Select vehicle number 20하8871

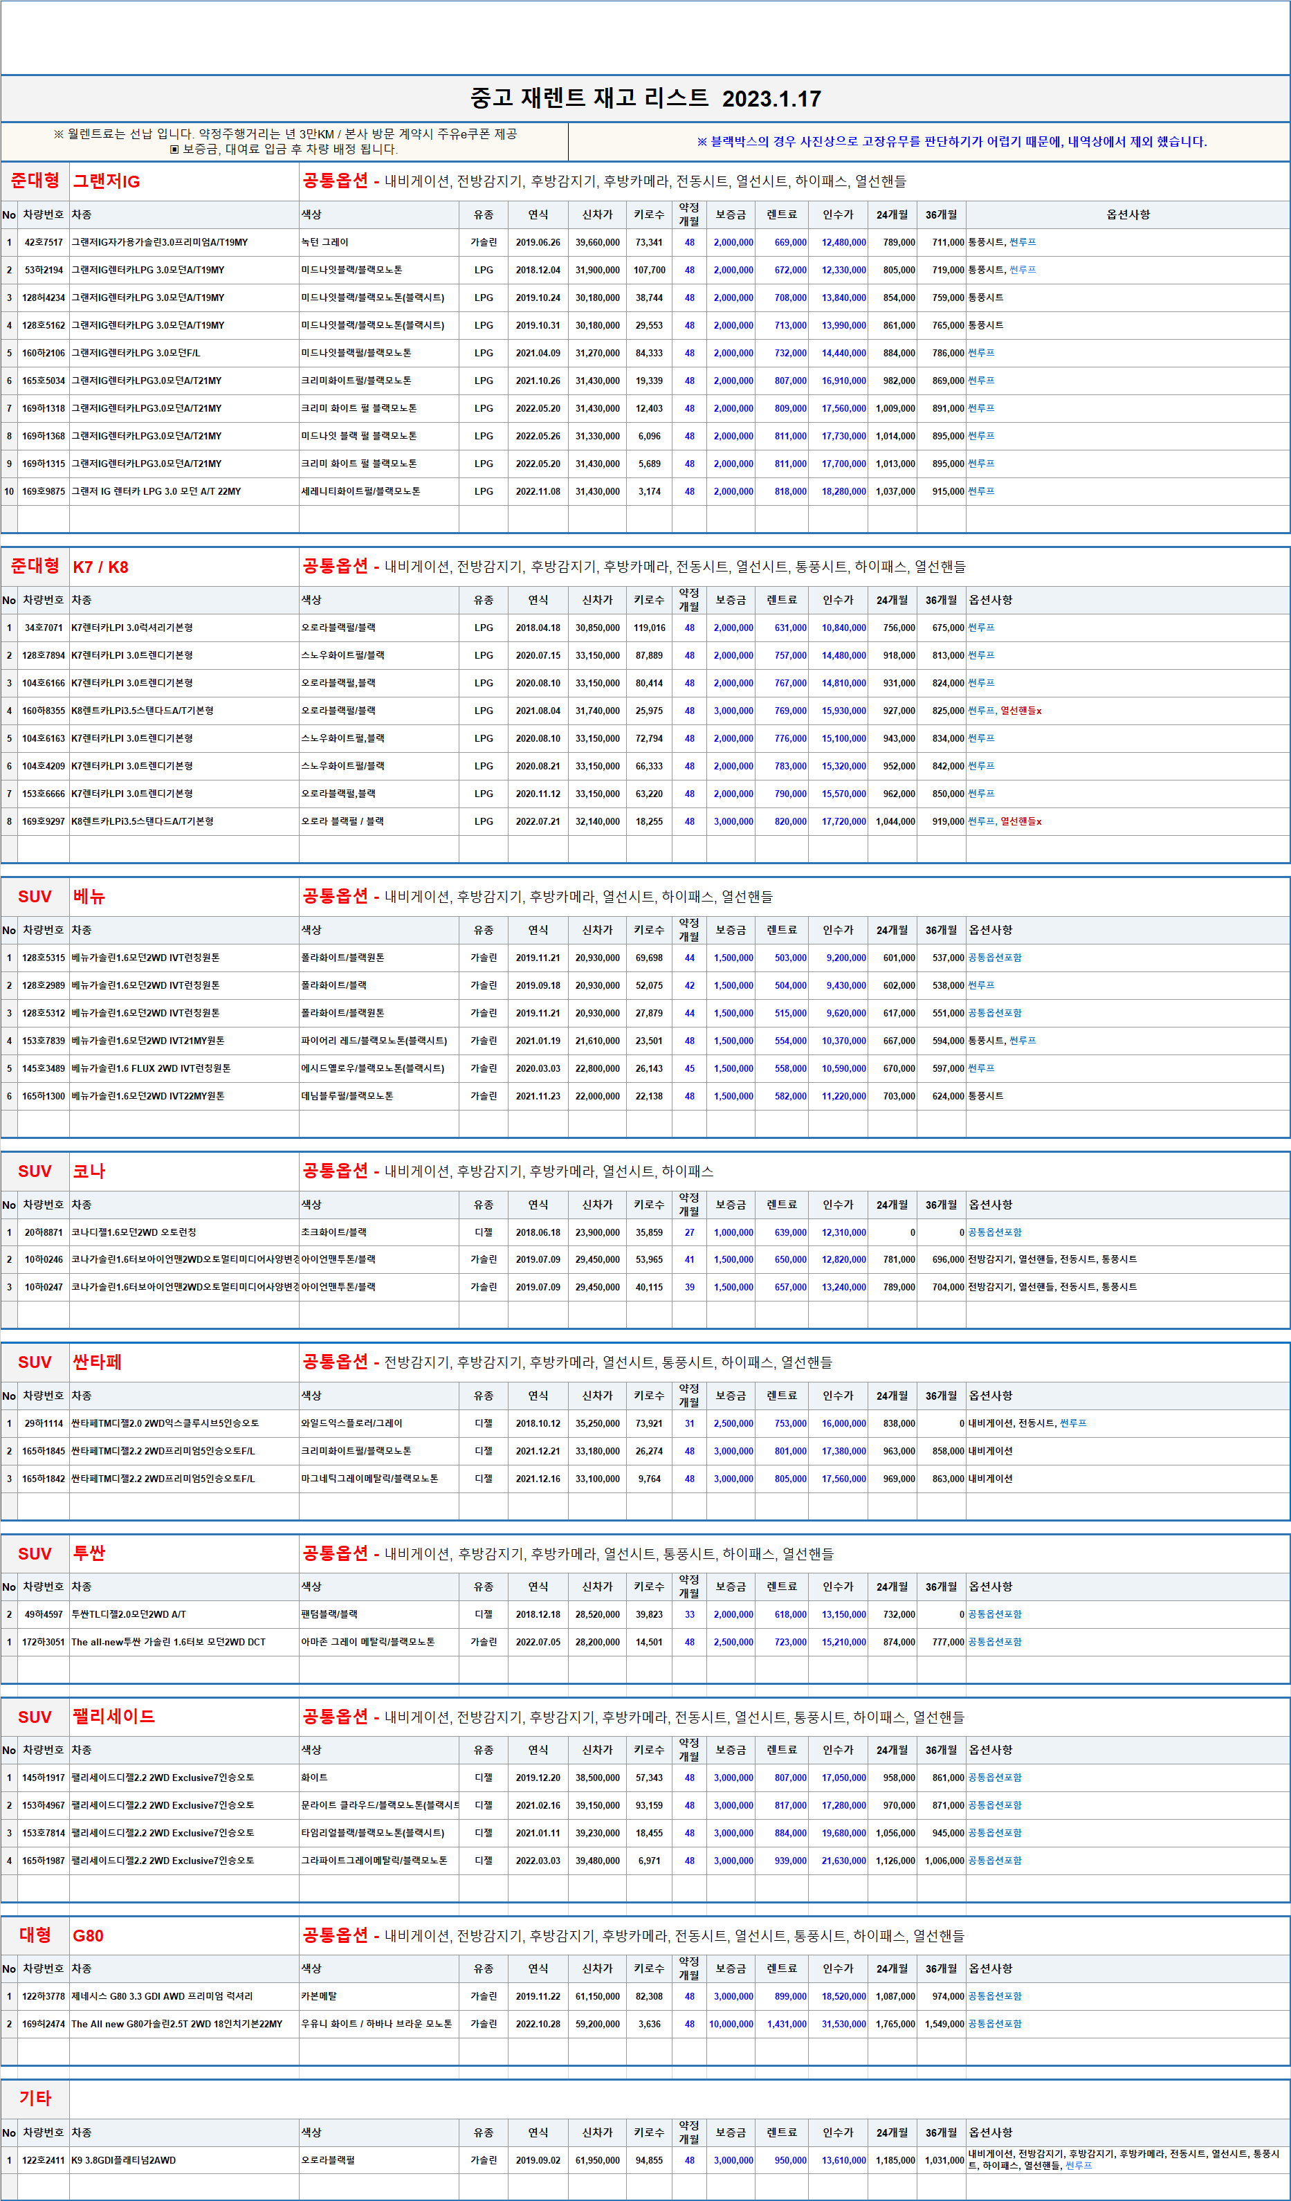(44, 1232)
